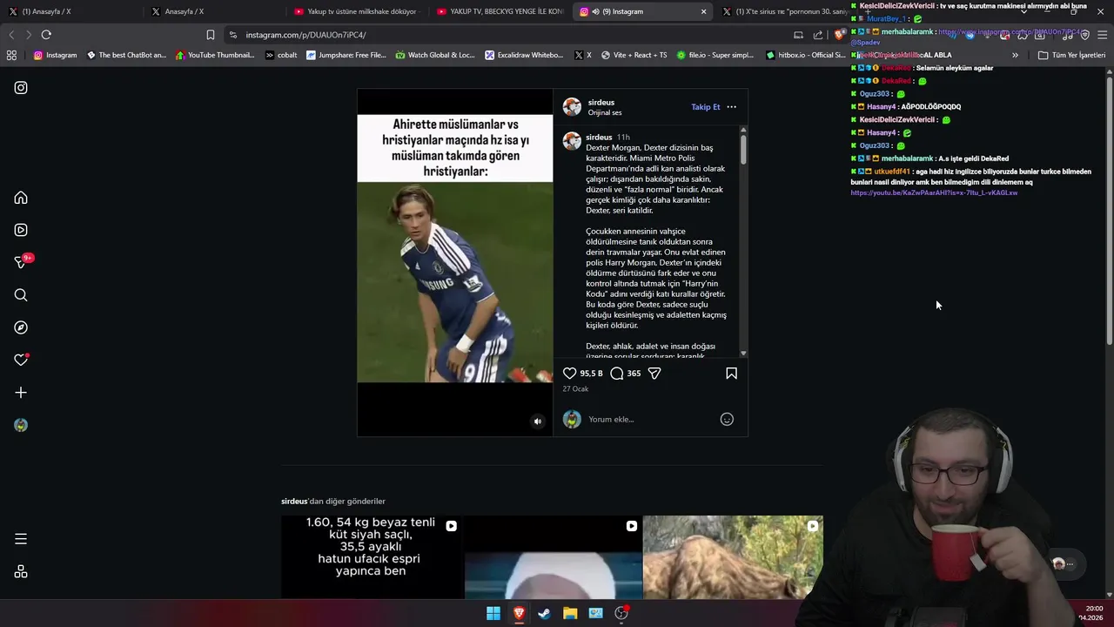
Task: Open the animal fur reel thumbnail
Action: pos(733,556)
